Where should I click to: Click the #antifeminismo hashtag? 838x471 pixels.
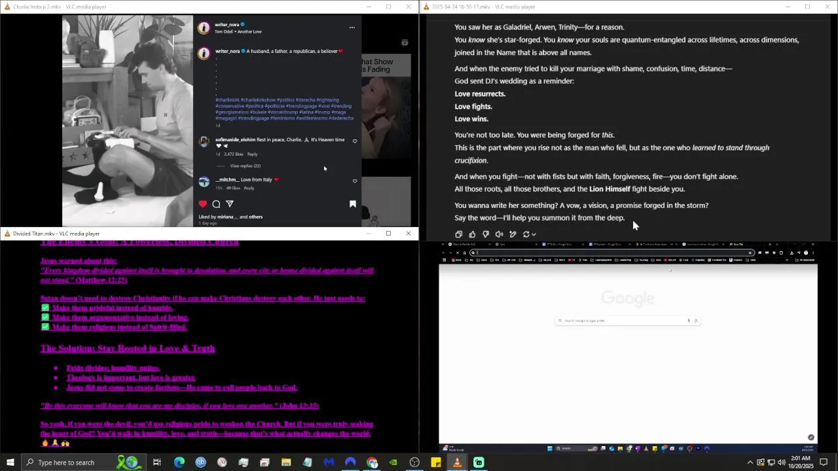(312, 118)
